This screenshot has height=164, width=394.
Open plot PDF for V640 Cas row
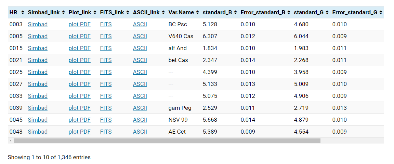[79, 36]
